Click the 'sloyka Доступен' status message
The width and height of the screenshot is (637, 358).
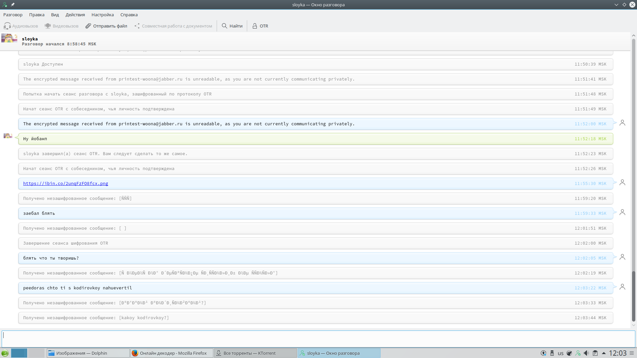pos(316,64)
